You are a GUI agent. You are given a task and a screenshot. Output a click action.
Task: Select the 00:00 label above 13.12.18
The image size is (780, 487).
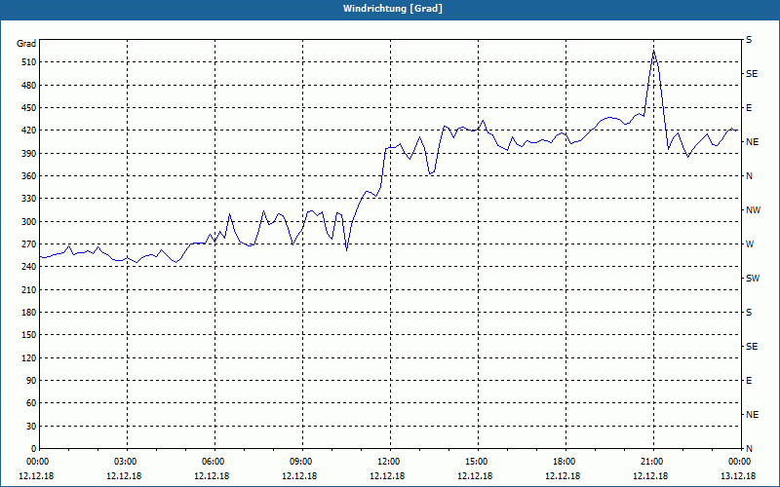tap(739, 462)
